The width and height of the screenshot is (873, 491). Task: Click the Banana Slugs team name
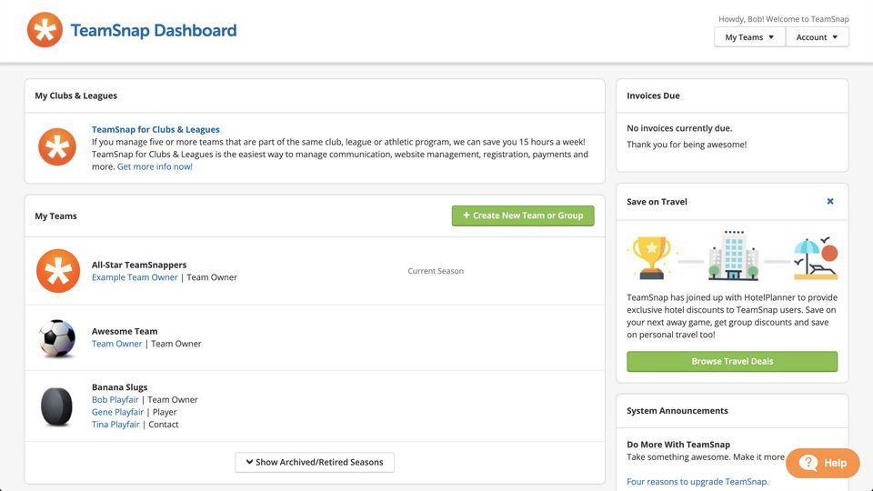120,387
